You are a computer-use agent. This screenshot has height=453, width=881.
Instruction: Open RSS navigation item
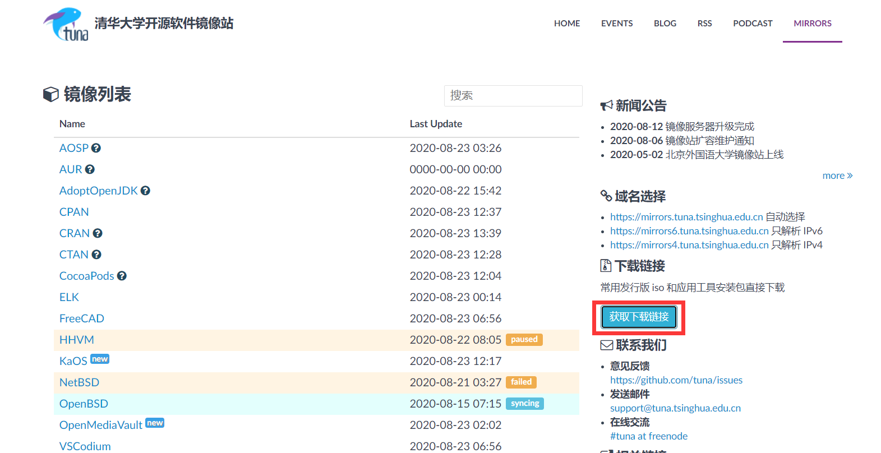coord(705,24)
